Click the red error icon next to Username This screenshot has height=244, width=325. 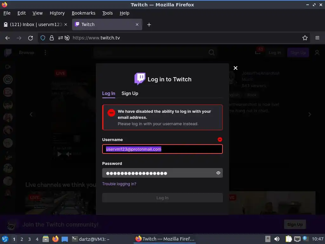tap(220, 140)
